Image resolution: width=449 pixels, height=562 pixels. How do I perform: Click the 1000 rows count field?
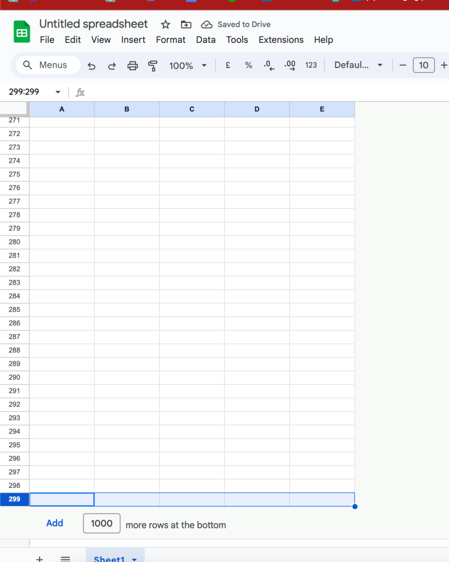point(102,524)
